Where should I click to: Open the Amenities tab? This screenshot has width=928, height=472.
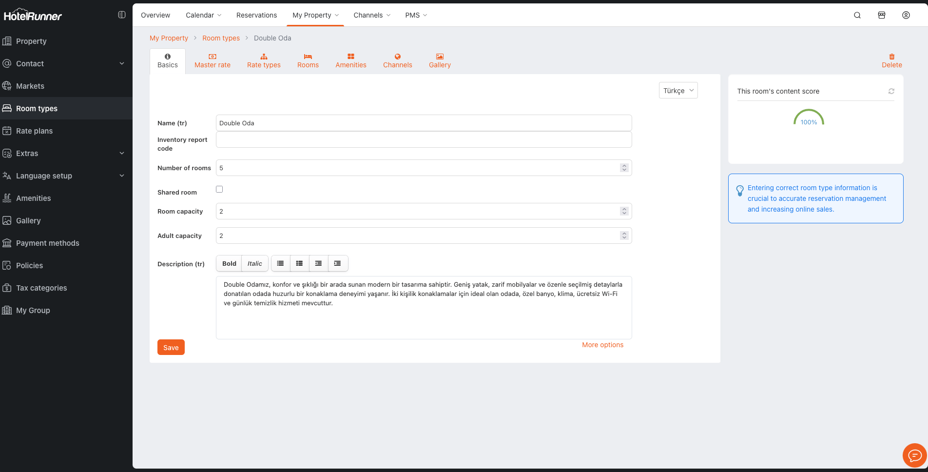click(x=350, y=61)
